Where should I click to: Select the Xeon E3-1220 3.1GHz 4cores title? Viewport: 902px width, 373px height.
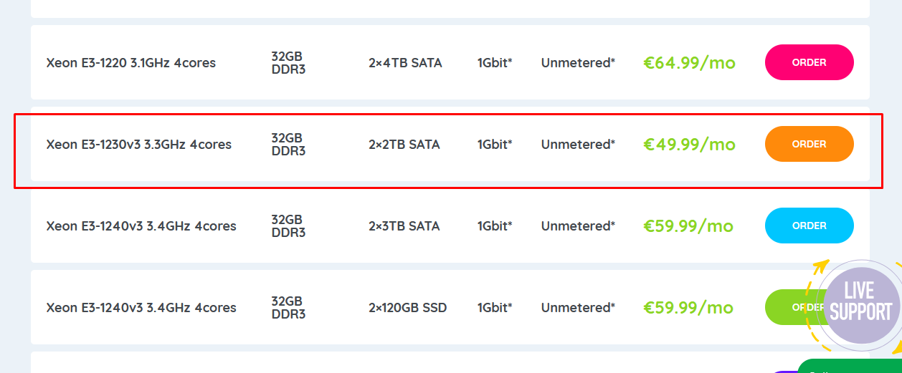pos(131,63)
